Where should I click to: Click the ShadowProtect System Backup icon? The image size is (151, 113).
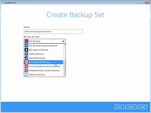pyautogui.click(x=26, y=70)
